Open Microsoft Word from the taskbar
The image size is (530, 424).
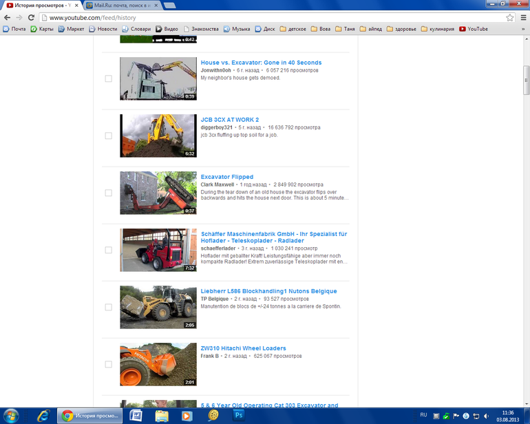(x=136, y=416)
